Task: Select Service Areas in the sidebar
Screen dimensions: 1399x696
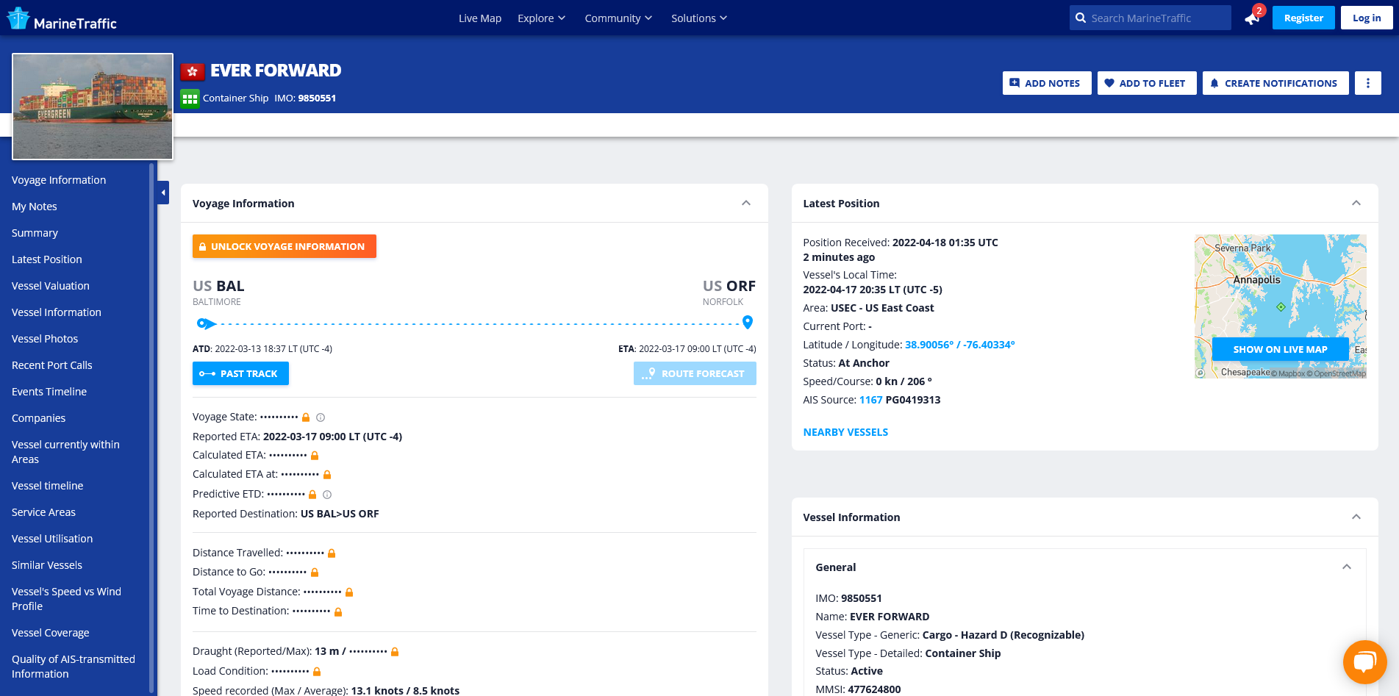Action: (x=43, y=512)
